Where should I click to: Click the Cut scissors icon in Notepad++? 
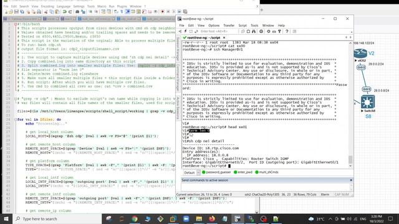coord(46,12)
